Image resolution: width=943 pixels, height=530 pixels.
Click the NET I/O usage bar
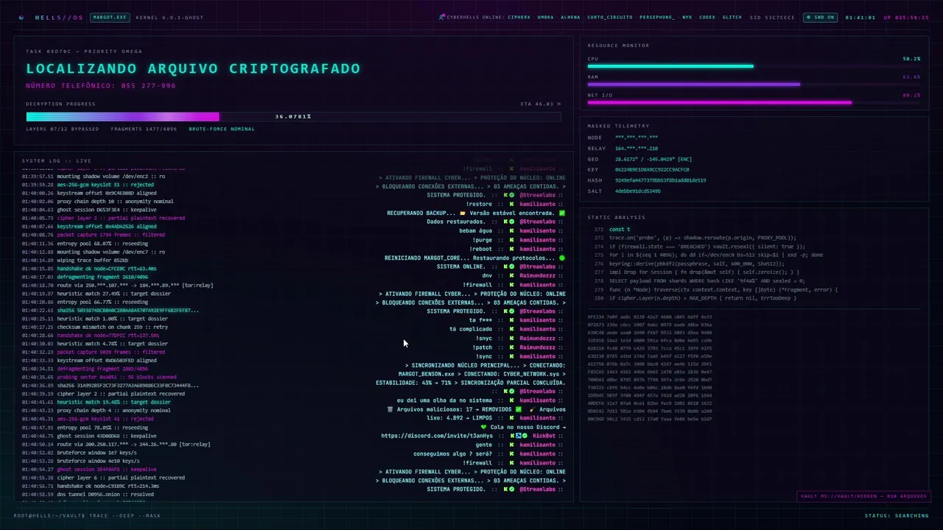pyautogui.click(x=754, y=102)
